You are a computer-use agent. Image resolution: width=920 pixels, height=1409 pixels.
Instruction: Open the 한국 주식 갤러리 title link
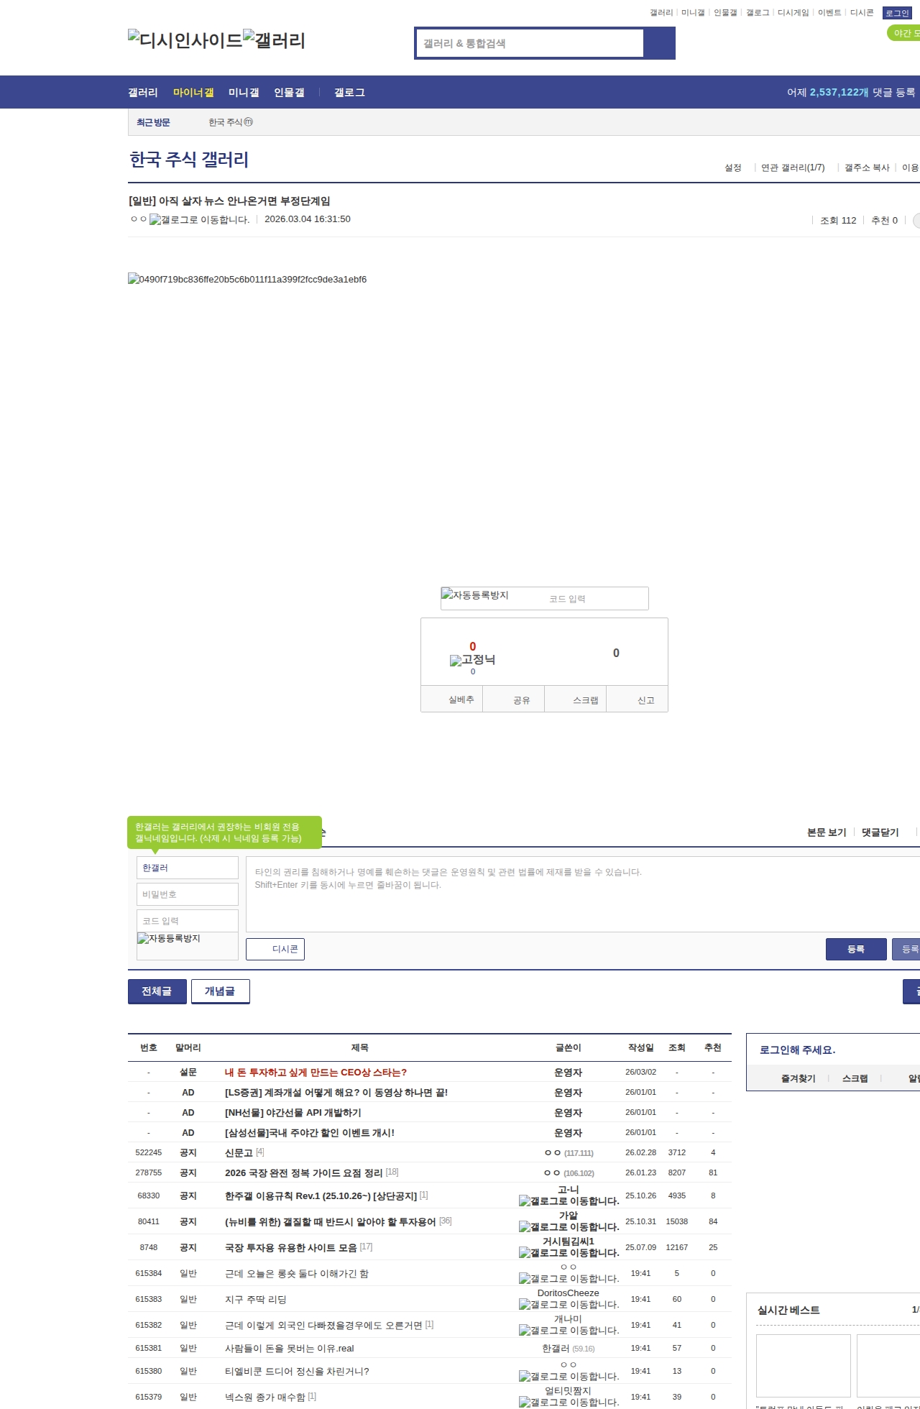tap(189, 160)
